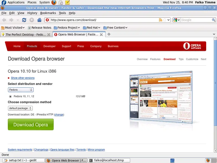Open the Features subpage link
Screen dimensions: 217x163
(x=155, y=59)
